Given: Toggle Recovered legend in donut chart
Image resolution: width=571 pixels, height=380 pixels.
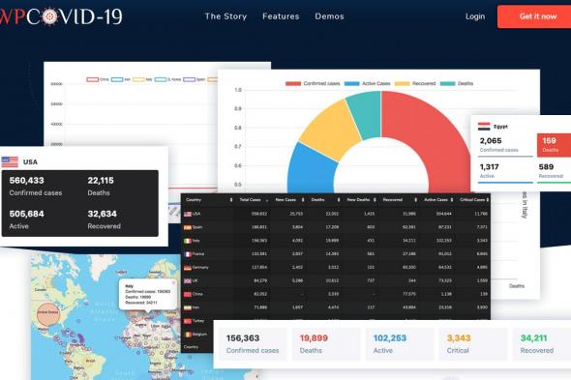Looking at the screenshot, I should point(415,83).
